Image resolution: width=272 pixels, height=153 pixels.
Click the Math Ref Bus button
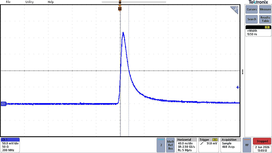[170, 145]
